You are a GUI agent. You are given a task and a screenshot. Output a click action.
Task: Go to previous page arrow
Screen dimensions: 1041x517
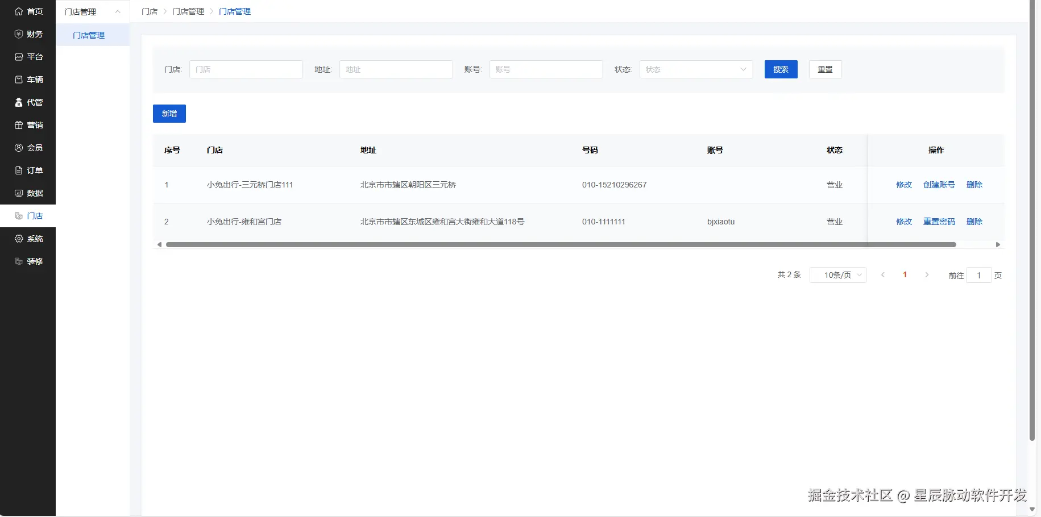pyautogui.click(x=883, y=275)
